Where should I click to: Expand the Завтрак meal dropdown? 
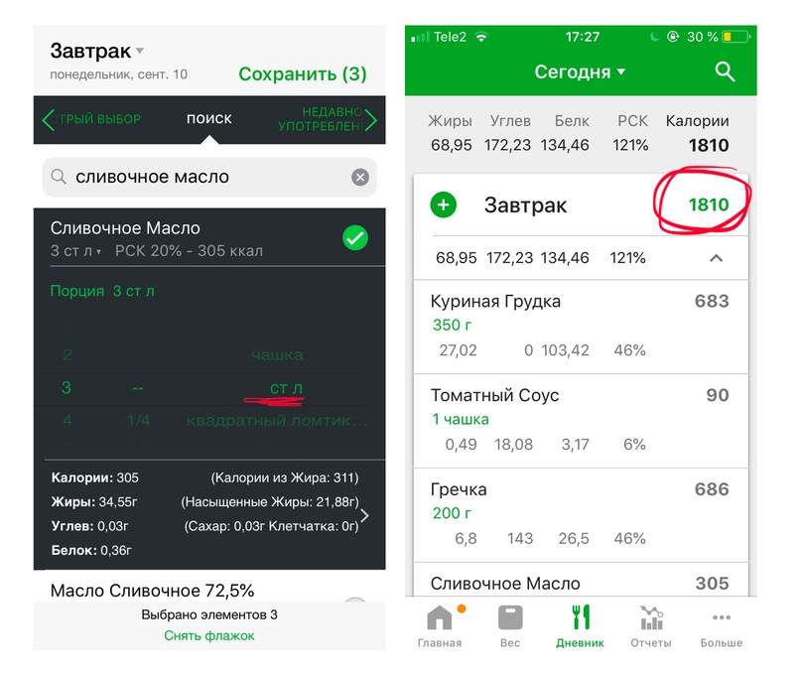pos(140,51)
